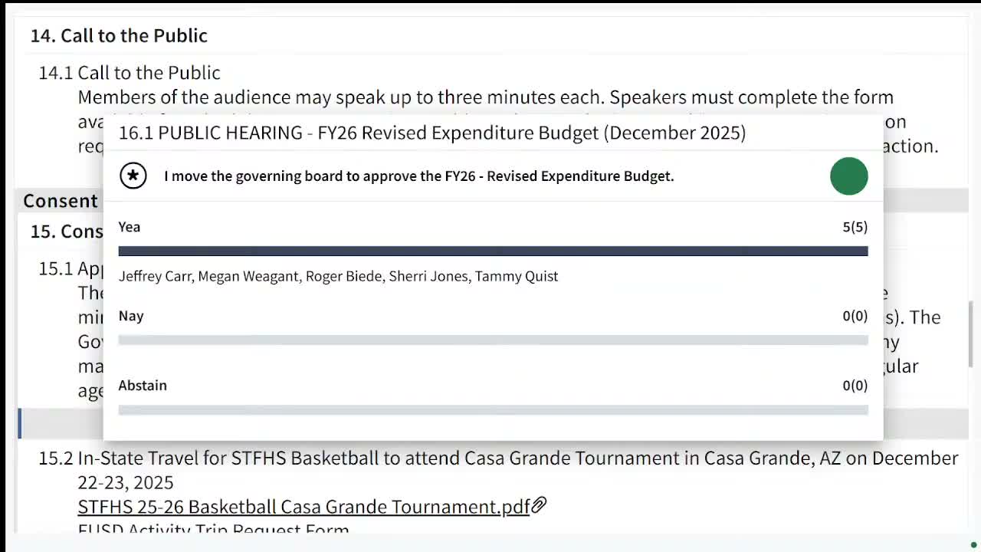This screenshot has width=981, height=552.
Task: Click the '16.1 PUBLIC HEARING' popup title
Action: (x=432, y=133)
